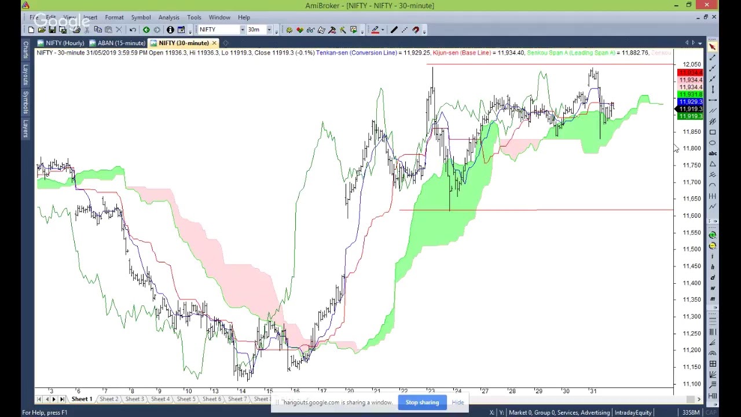This screenshot has height=417, width=741.
Task: Open the information 'i' icon
Action: point(170,30)
